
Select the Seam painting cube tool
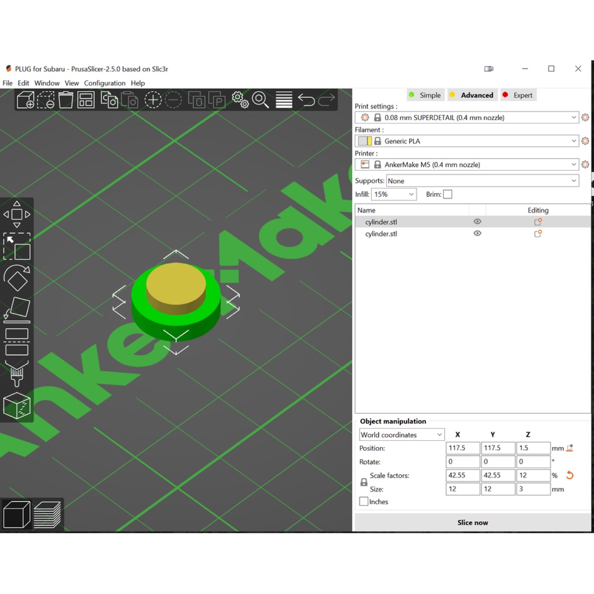click(17, 405)
